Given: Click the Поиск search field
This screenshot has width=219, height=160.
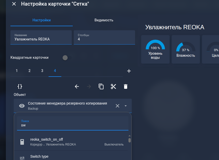Looking at the screenshot, I should (x=73, y=123).
